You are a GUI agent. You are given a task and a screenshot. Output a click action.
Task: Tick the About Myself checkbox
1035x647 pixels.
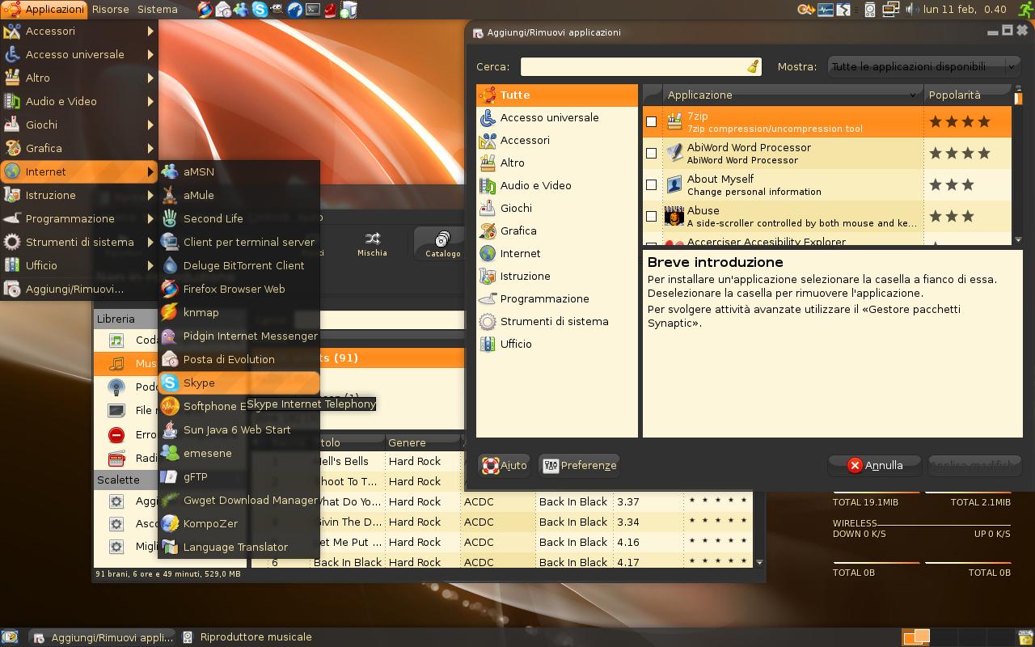click(651, 184)
